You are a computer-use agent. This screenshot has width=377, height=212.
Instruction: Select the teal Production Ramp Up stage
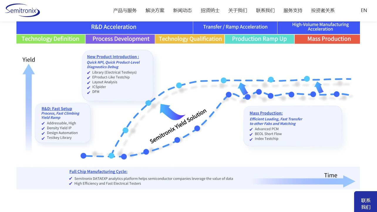tap(260, 39)
